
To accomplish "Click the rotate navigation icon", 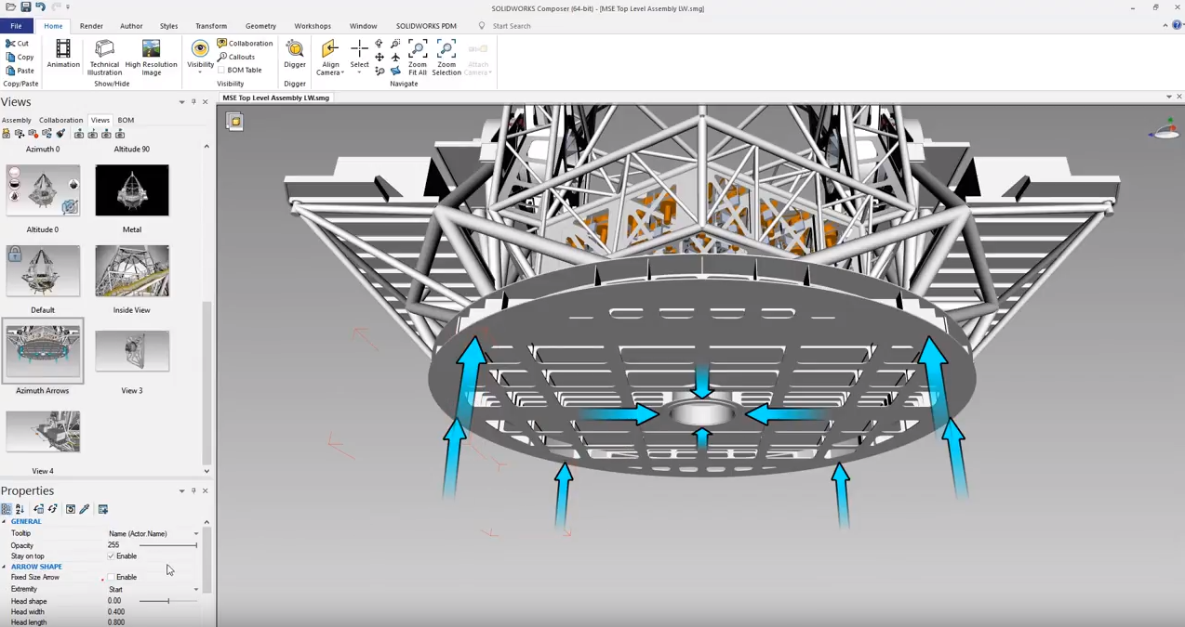I will coord(379,44).
